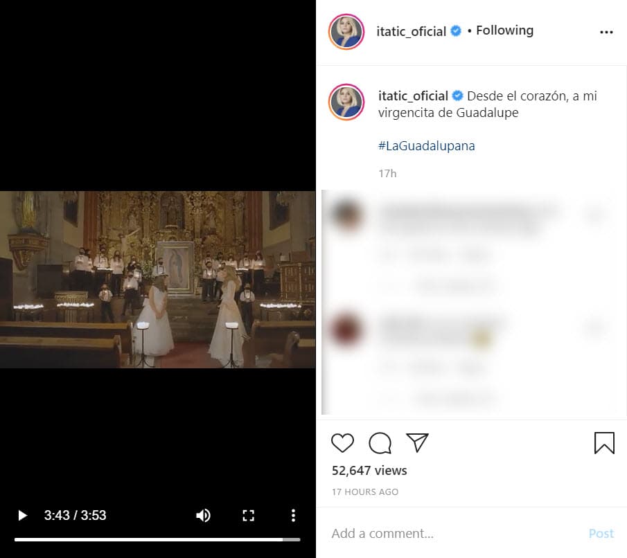Viewport: 627px width, 558px height.
Task: Click the verified badge next to itatic_oficial
Action: click(x=456, y=30)
